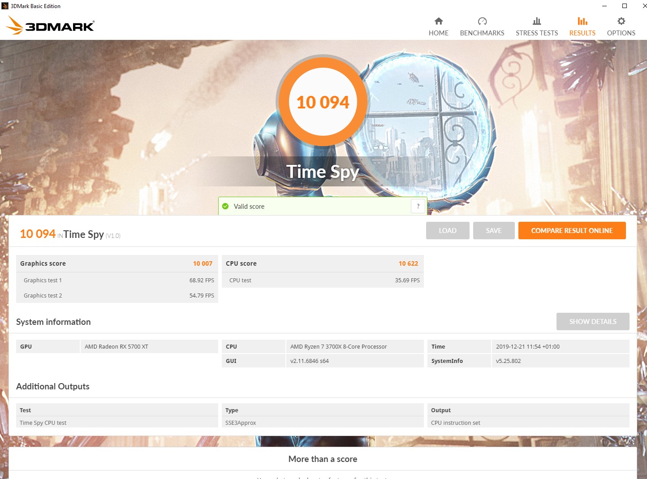Select Graphics test 1 row label
Image resolution: width=647 pixels, height=479 pixels.
[x=43, y=280]
